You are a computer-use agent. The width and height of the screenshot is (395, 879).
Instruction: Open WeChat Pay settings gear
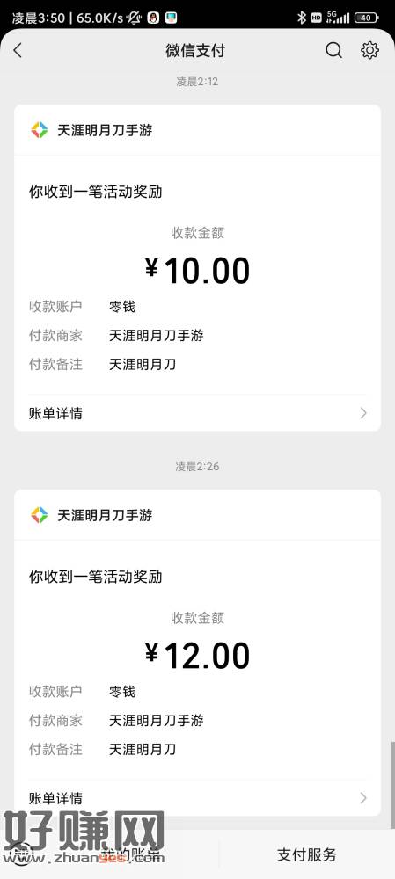[x=369, y=50]
